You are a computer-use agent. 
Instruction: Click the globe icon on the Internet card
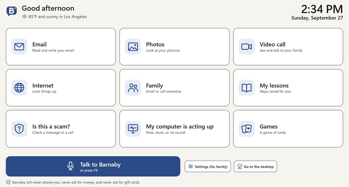pyautogui.click(x=19, y=88)
